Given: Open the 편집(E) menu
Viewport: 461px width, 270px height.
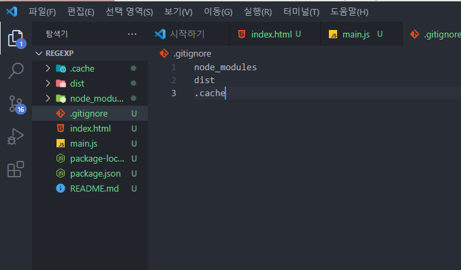Looking at the screenshot, I should pos(80,12).
